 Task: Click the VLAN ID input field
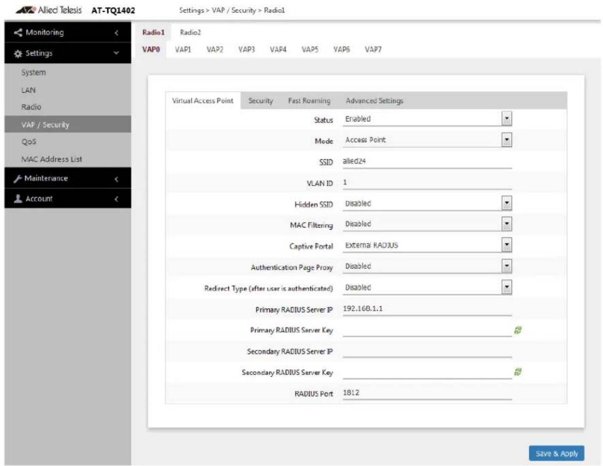[427, 183]
